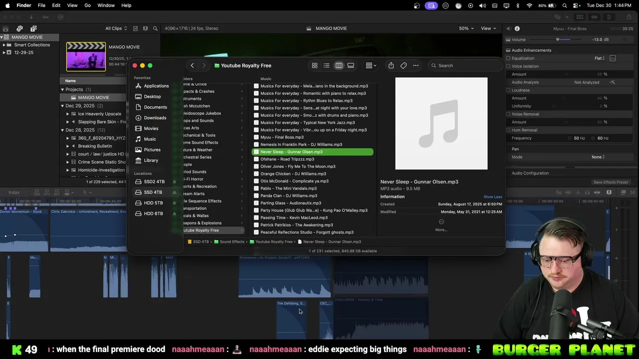
Task: Open the Apple menu
Action: 7,5
